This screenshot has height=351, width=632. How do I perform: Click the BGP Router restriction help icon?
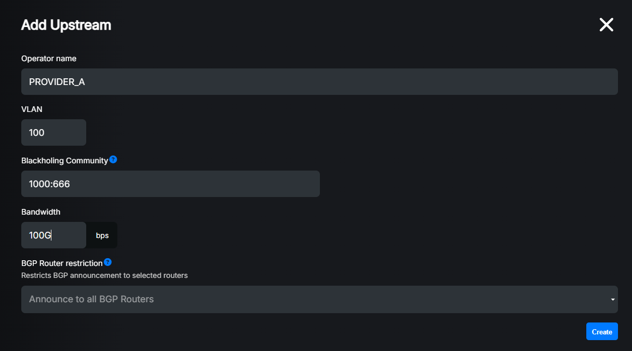(x=107, y=262)
